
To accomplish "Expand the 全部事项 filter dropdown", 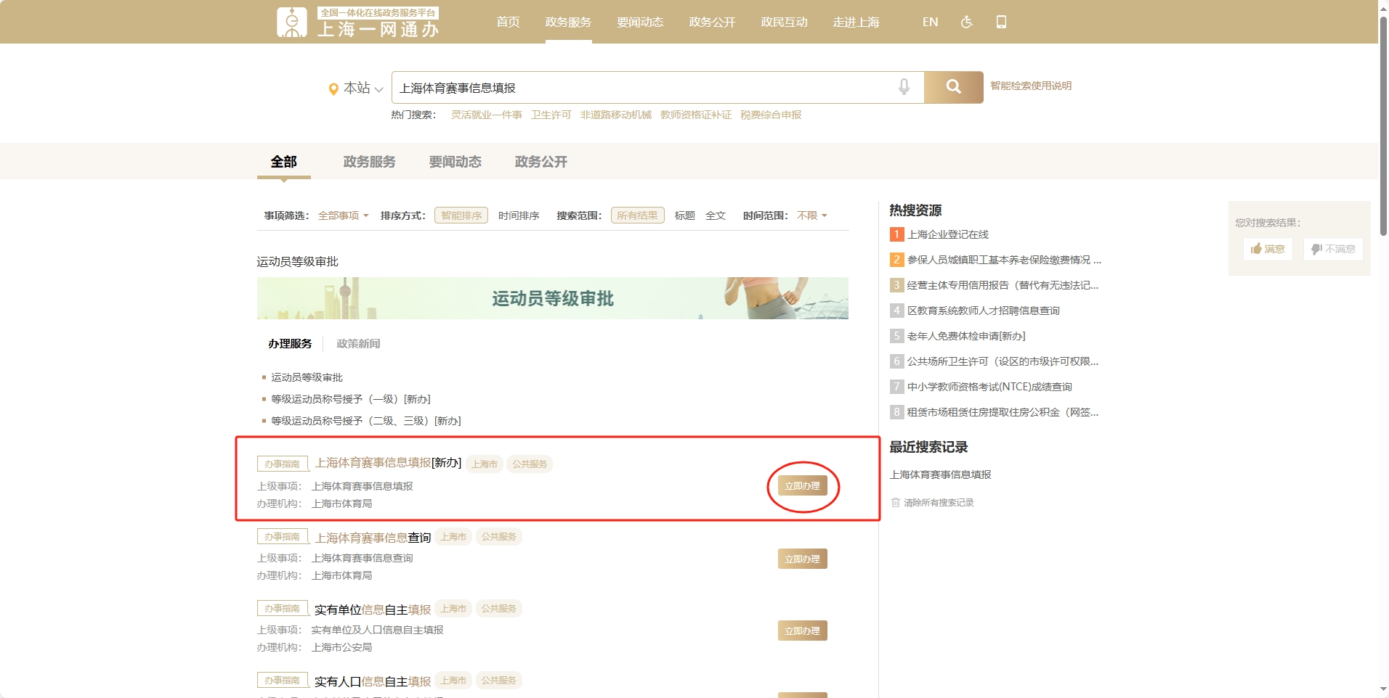I will click(344, 215).
